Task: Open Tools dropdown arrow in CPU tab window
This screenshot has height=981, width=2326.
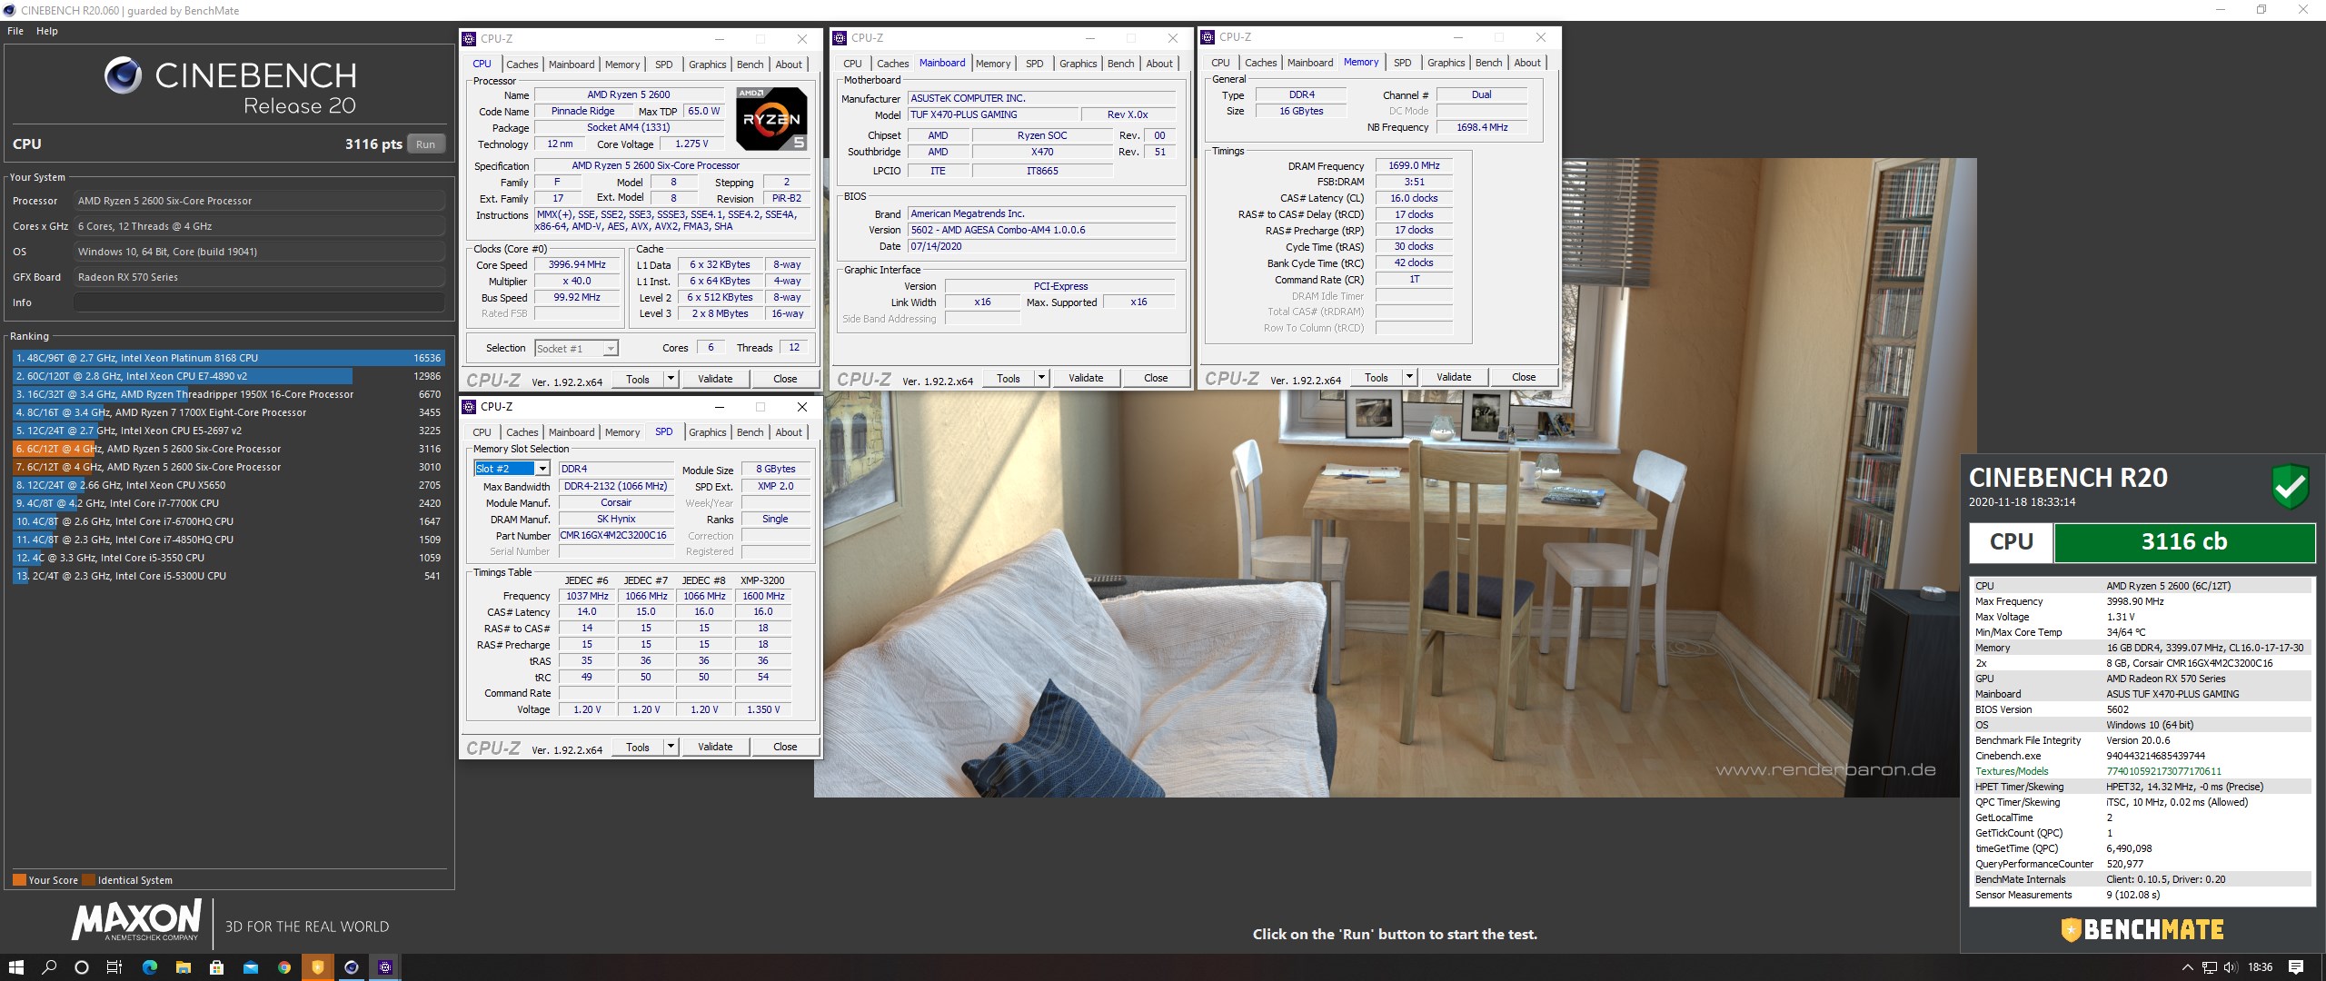Action: (x=671, y=379)
